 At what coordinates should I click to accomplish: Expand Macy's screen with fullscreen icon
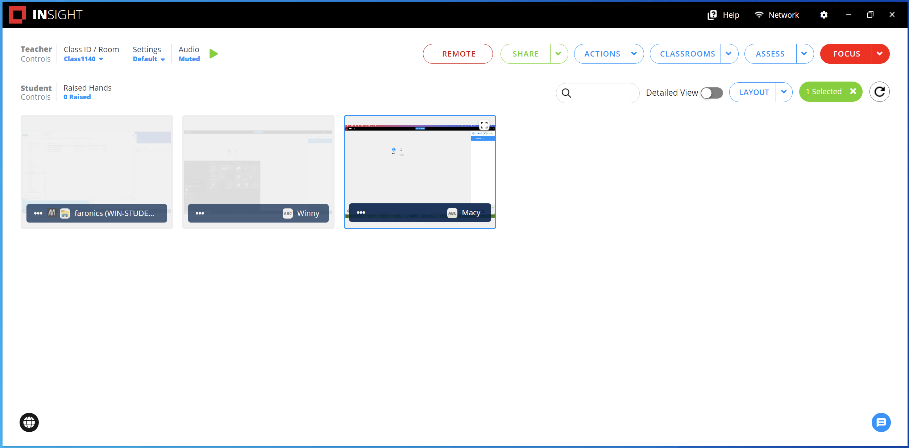point(484,125)
